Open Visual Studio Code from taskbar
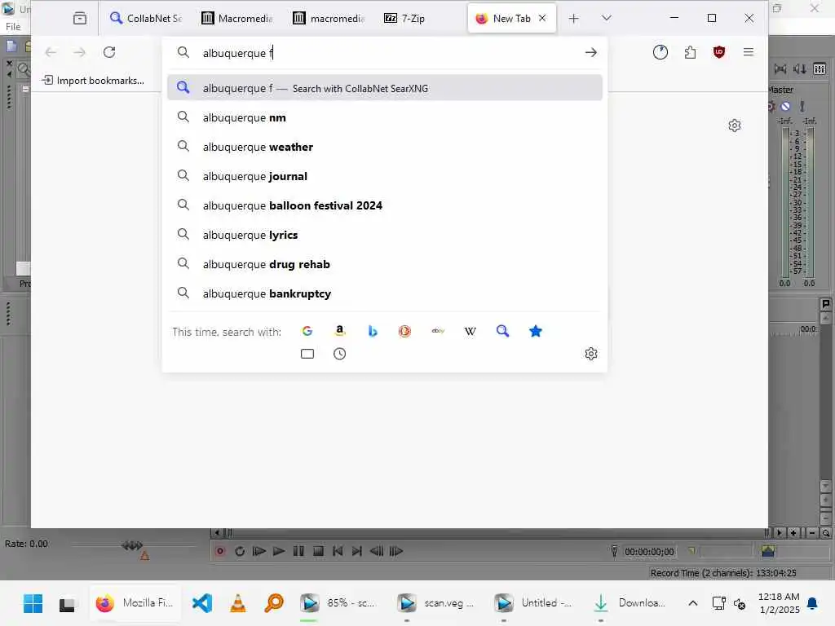 (x=202, y=603)
